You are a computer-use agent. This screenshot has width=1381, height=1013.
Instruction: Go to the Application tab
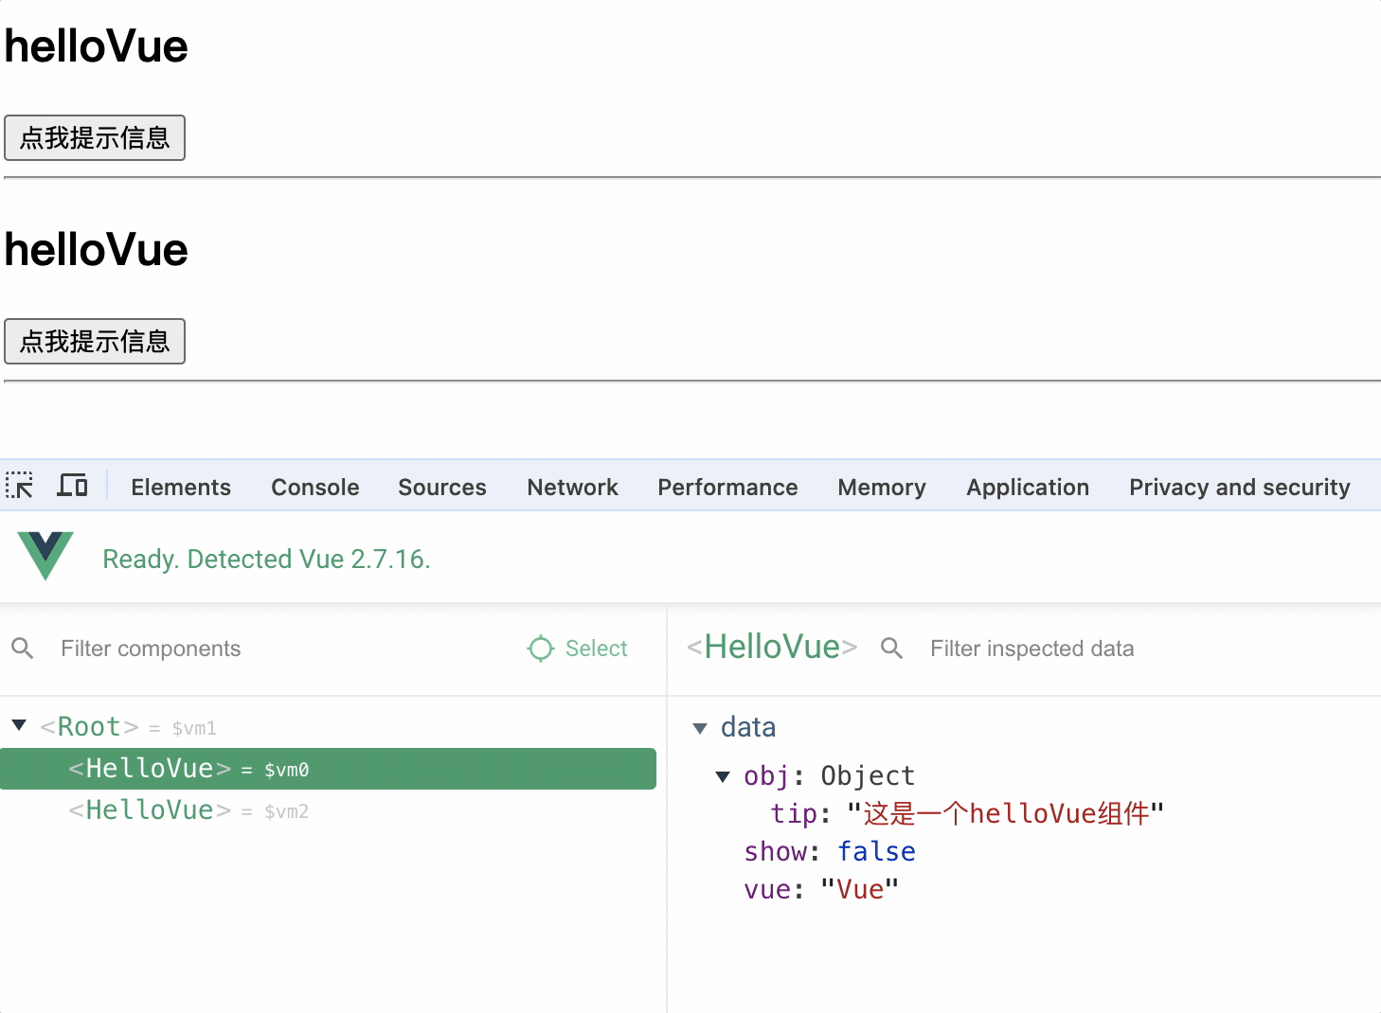click(1027, 487)
